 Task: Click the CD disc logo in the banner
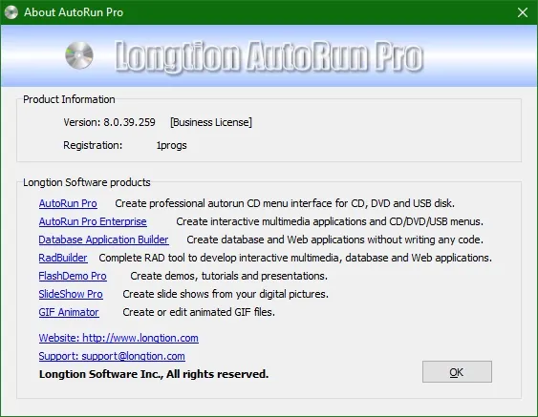tap(79, 55)
